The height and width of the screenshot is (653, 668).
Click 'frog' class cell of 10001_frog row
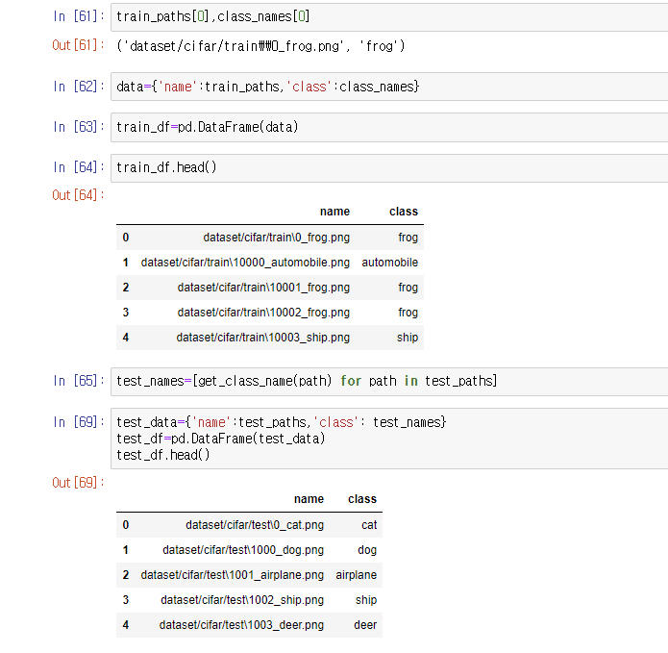coord(408,288)
